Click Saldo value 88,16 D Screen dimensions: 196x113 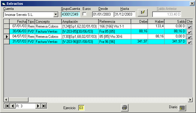click(175, 31)
